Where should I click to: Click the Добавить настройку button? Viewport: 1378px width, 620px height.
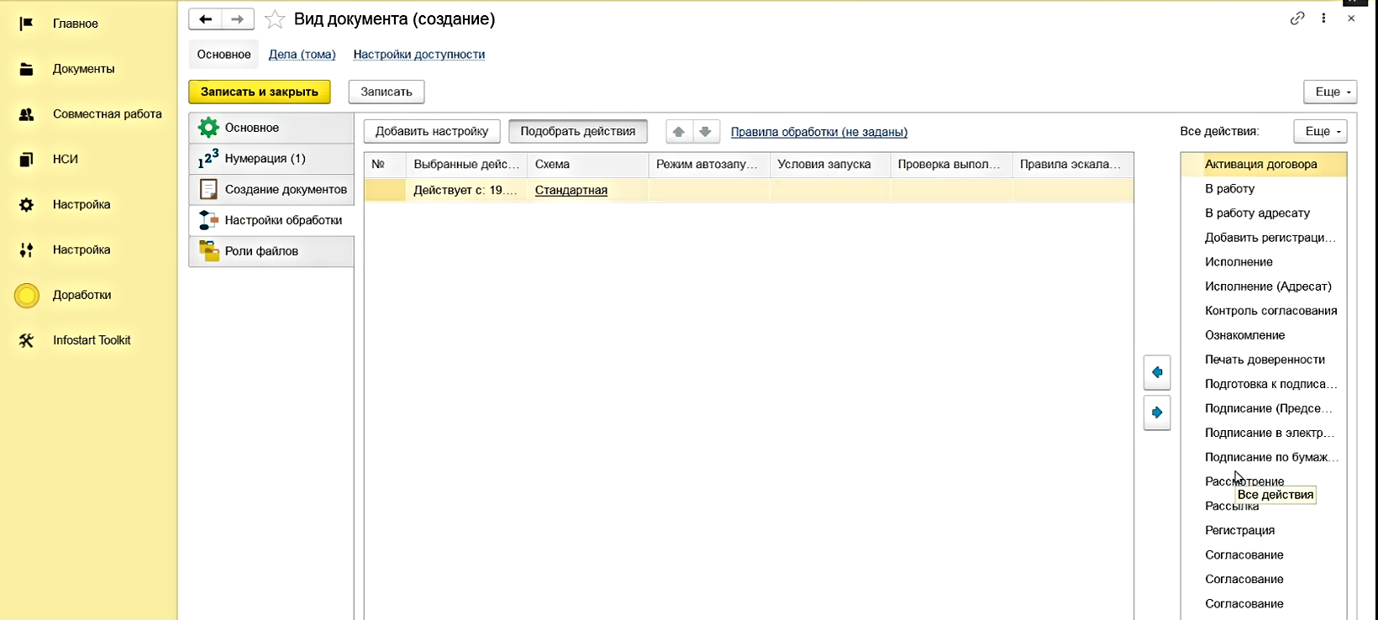coord(432,131)
